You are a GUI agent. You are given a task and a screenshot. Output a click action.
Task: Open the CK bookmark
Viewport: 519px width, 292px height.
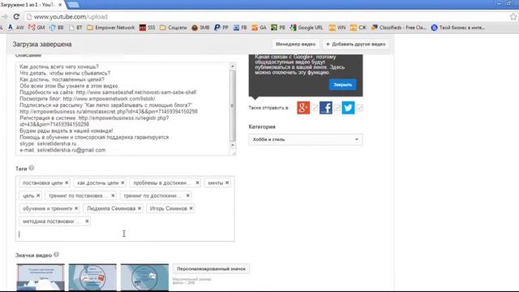[358, 28]
